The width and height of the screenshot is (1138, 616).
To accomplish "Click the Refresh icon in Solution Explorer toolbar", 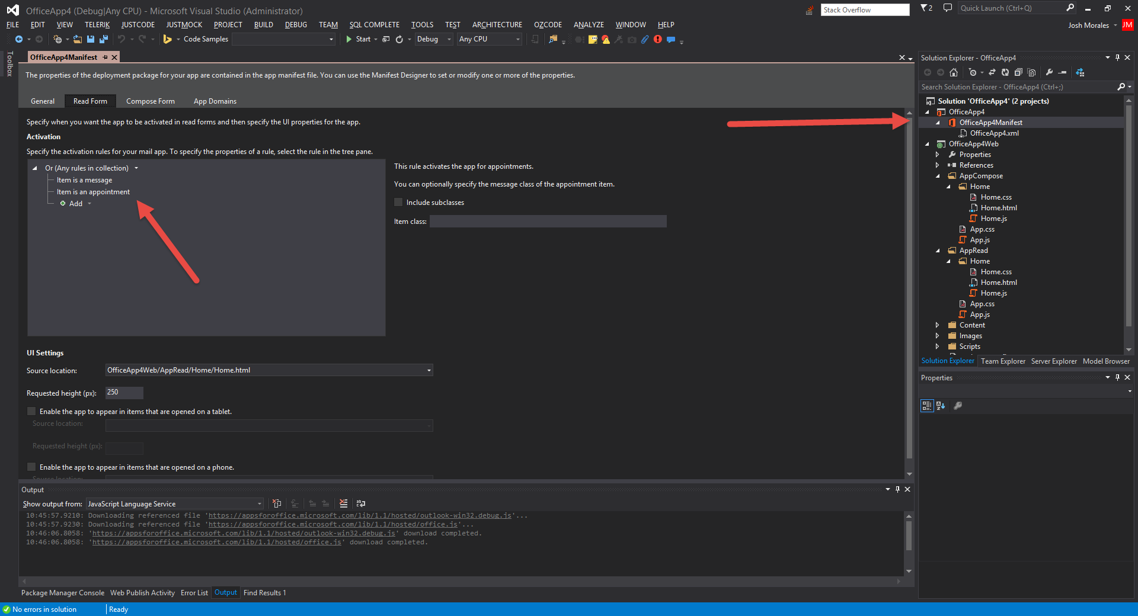I will point(1005,72).
